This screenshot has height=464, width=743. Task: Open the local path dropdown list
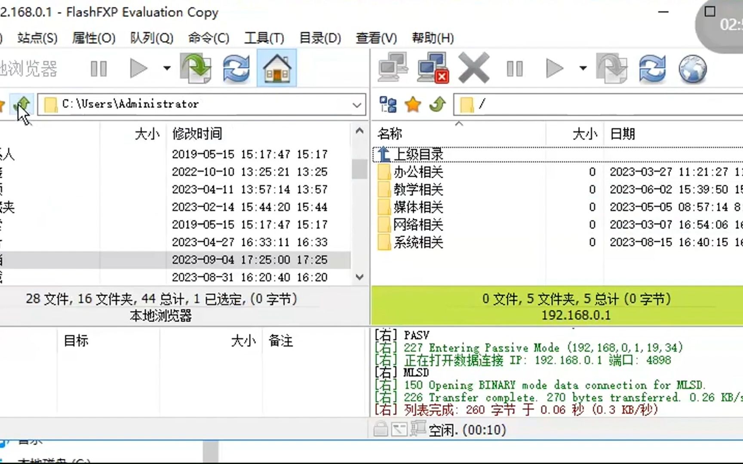pos(356,104)
